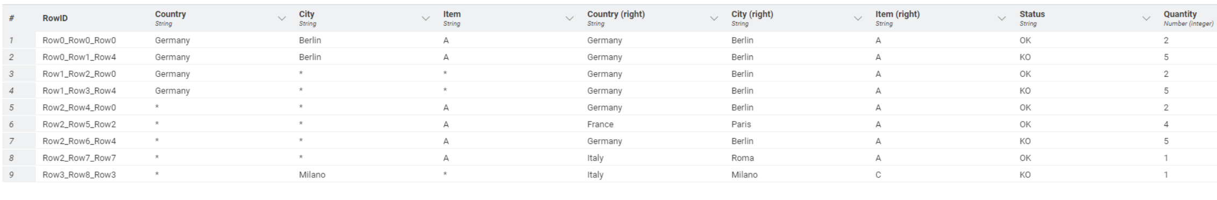This screenshot has width=1217, height=200.
Task: Click the Milano cell in City column
Action: coord(312,175)
